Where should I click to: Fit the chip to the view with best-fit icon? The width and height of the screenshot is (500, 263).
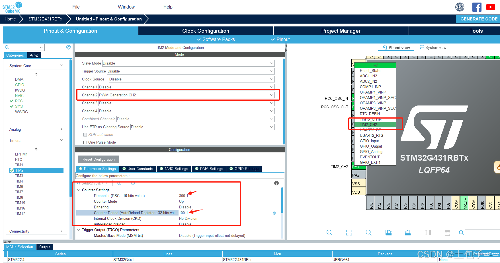[x=349, y=233]
